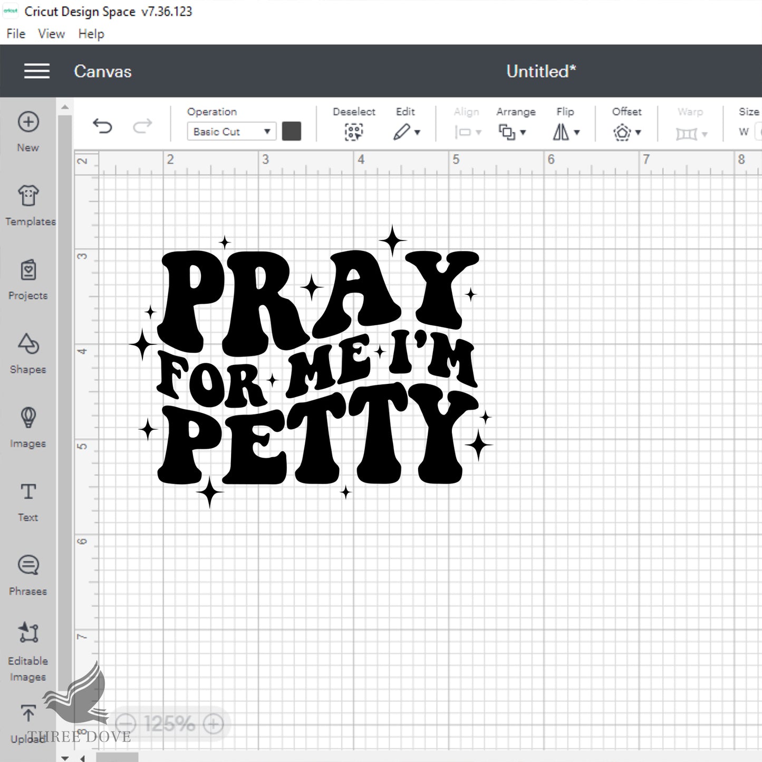Open the Phrases panel
Screen dimensions: 762x762
[x=28, y=575]
